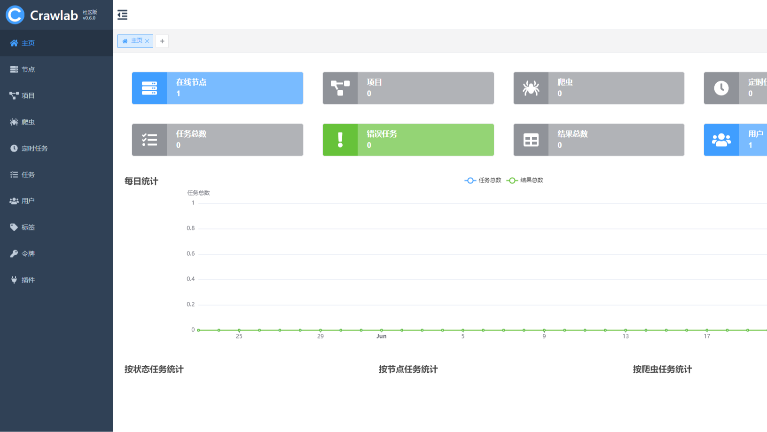Click the 任务总数 checklist icon on card
Viewport: 767px width, 432px height.
[149, 140]
